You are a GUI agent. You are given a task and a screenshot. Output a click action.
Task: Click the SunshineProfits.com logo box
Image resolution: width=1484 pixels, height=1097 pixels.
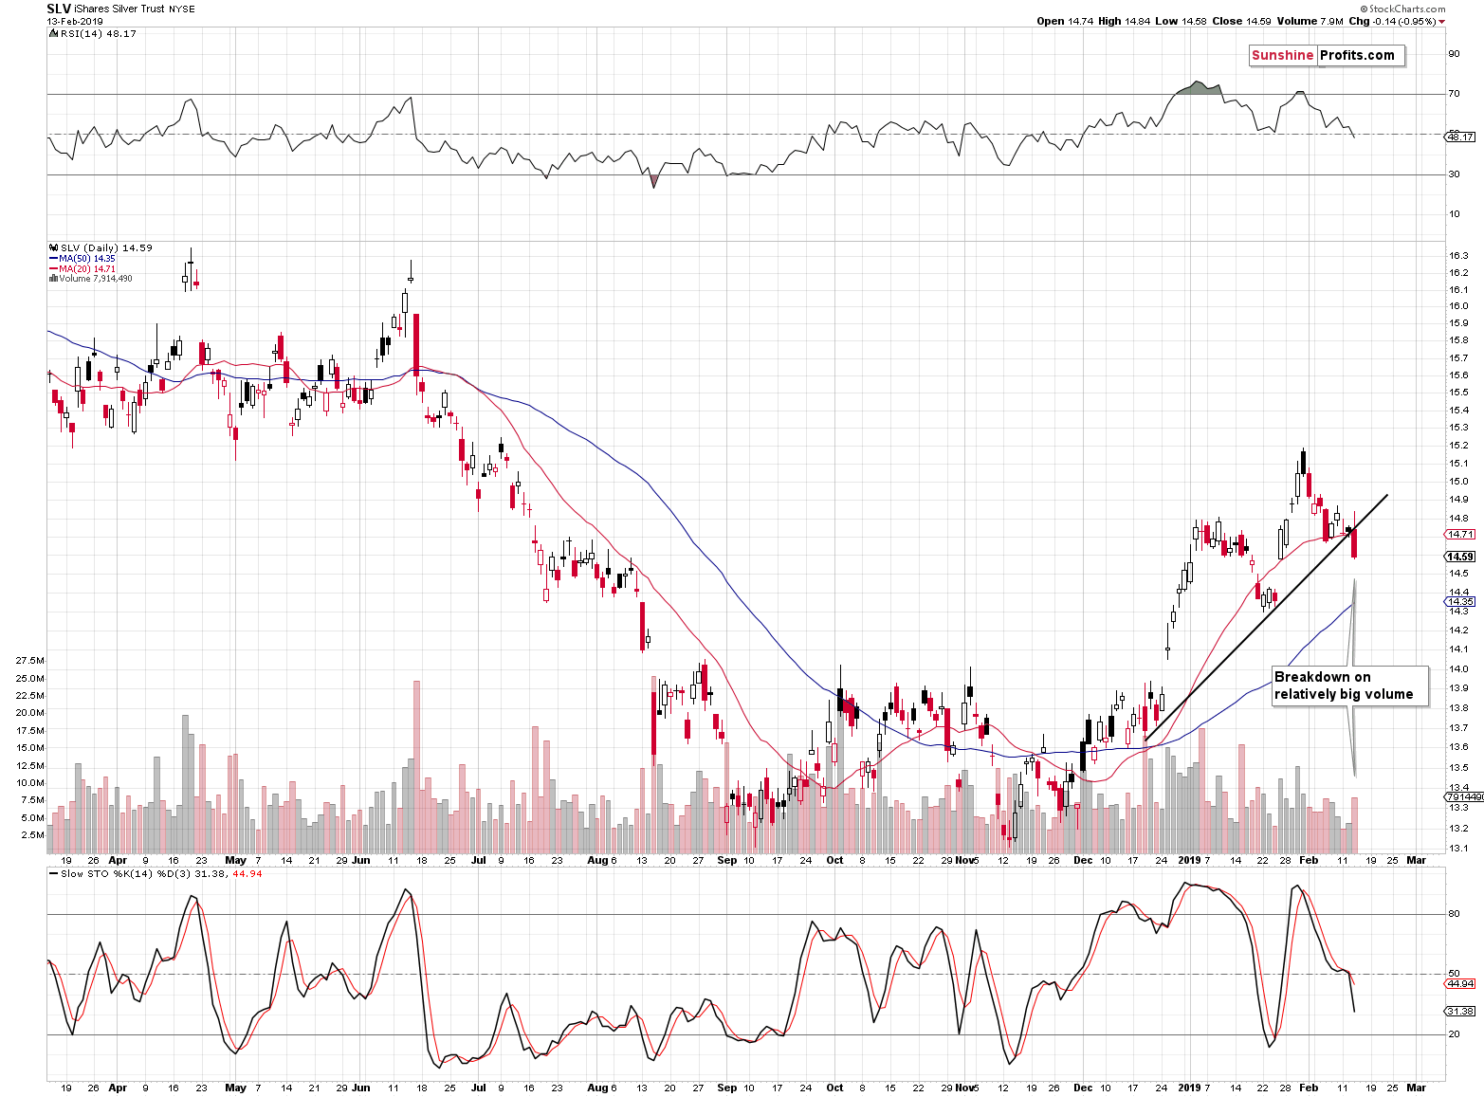point(1326,56)
